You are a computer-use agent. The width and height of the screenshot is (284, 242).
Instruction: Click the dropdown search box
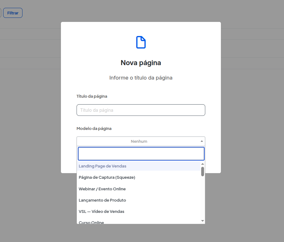[141, 154]
